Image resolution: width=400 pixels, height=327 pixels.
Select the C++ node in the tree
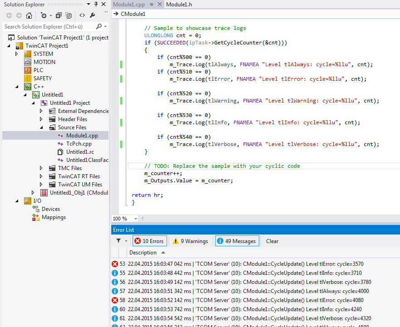pyautogui.click(x=39, y=87)
